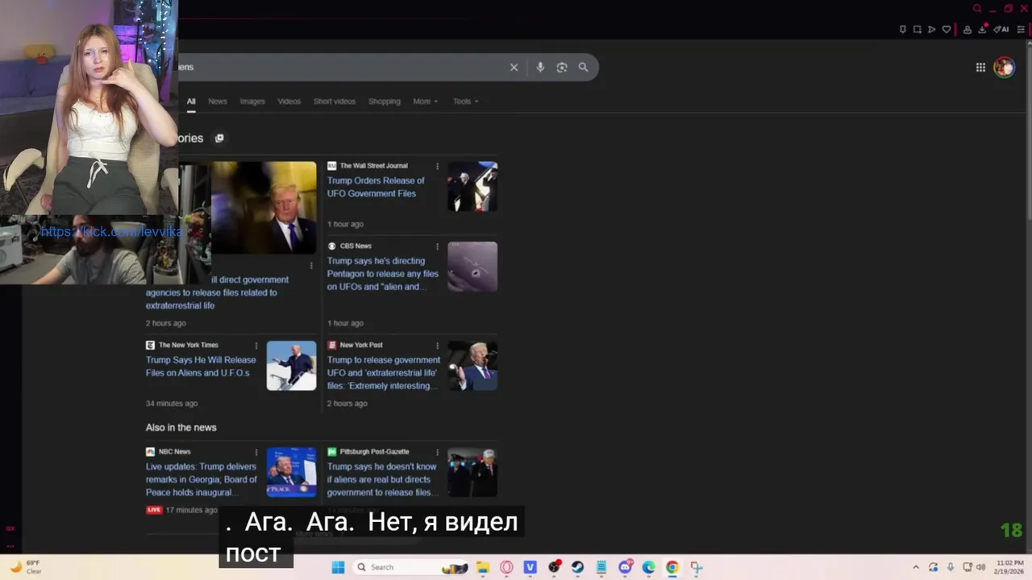Open the Windows Start menu
The width and height of the screenshot is (1032, 580).
click(339, 567)
